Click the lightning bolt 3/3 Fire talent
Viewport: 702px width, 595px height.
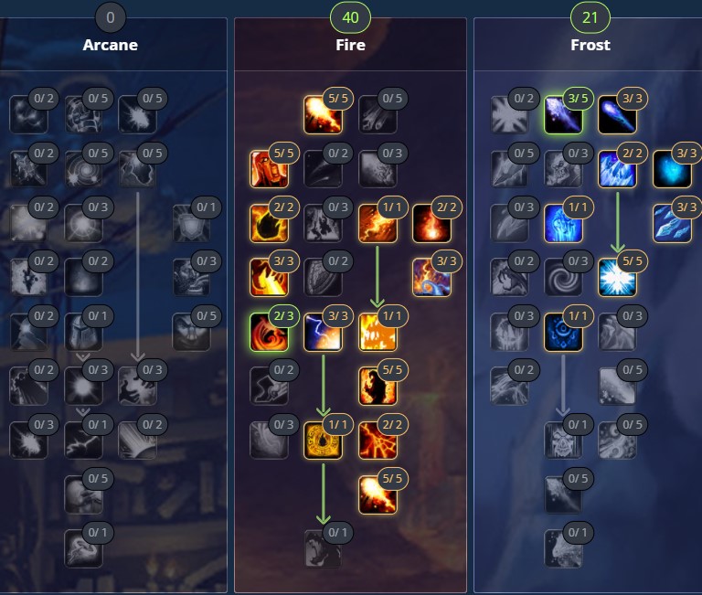click(x=323, y=332)
